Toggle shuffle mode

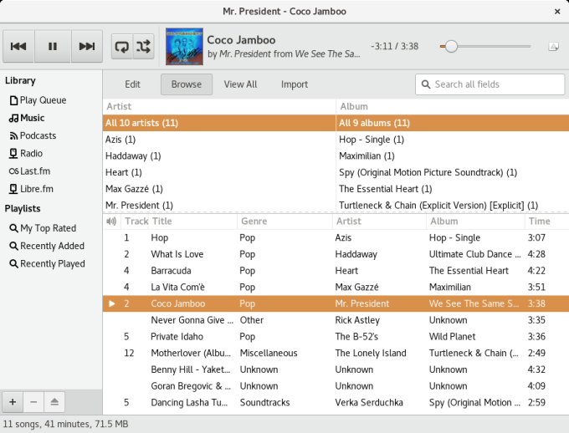tap(144, 47)
